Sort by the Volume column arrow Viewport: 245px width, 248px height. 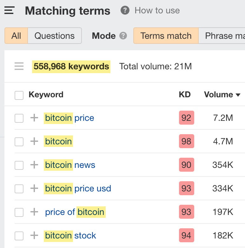pos(238,95)
